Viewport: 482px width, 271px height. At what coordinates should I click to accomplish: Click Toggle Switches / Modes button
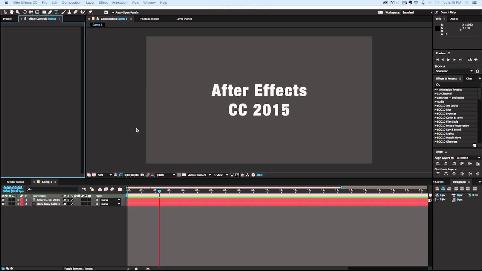pyautogui.click(x=78, y=269)
